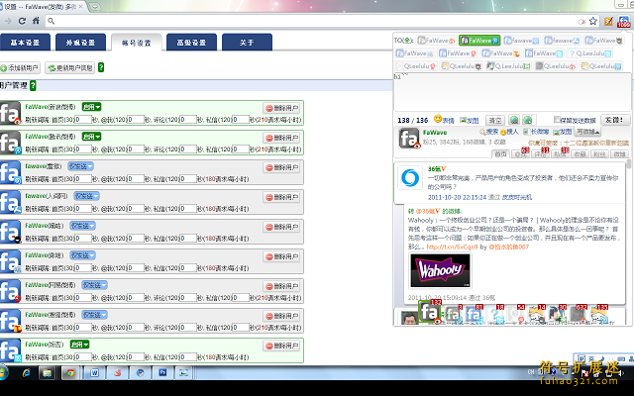Toggle the last QLeelulu chip in the third row
This screenshot has width=634, height=396.
pyautogui.click(x=601, y=66)
